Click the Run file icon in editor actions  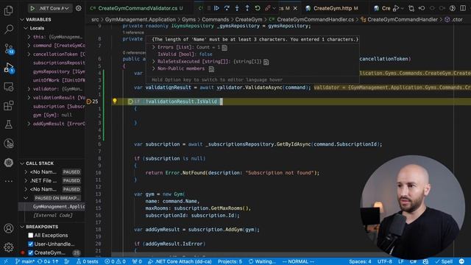(x=396, y=8)
